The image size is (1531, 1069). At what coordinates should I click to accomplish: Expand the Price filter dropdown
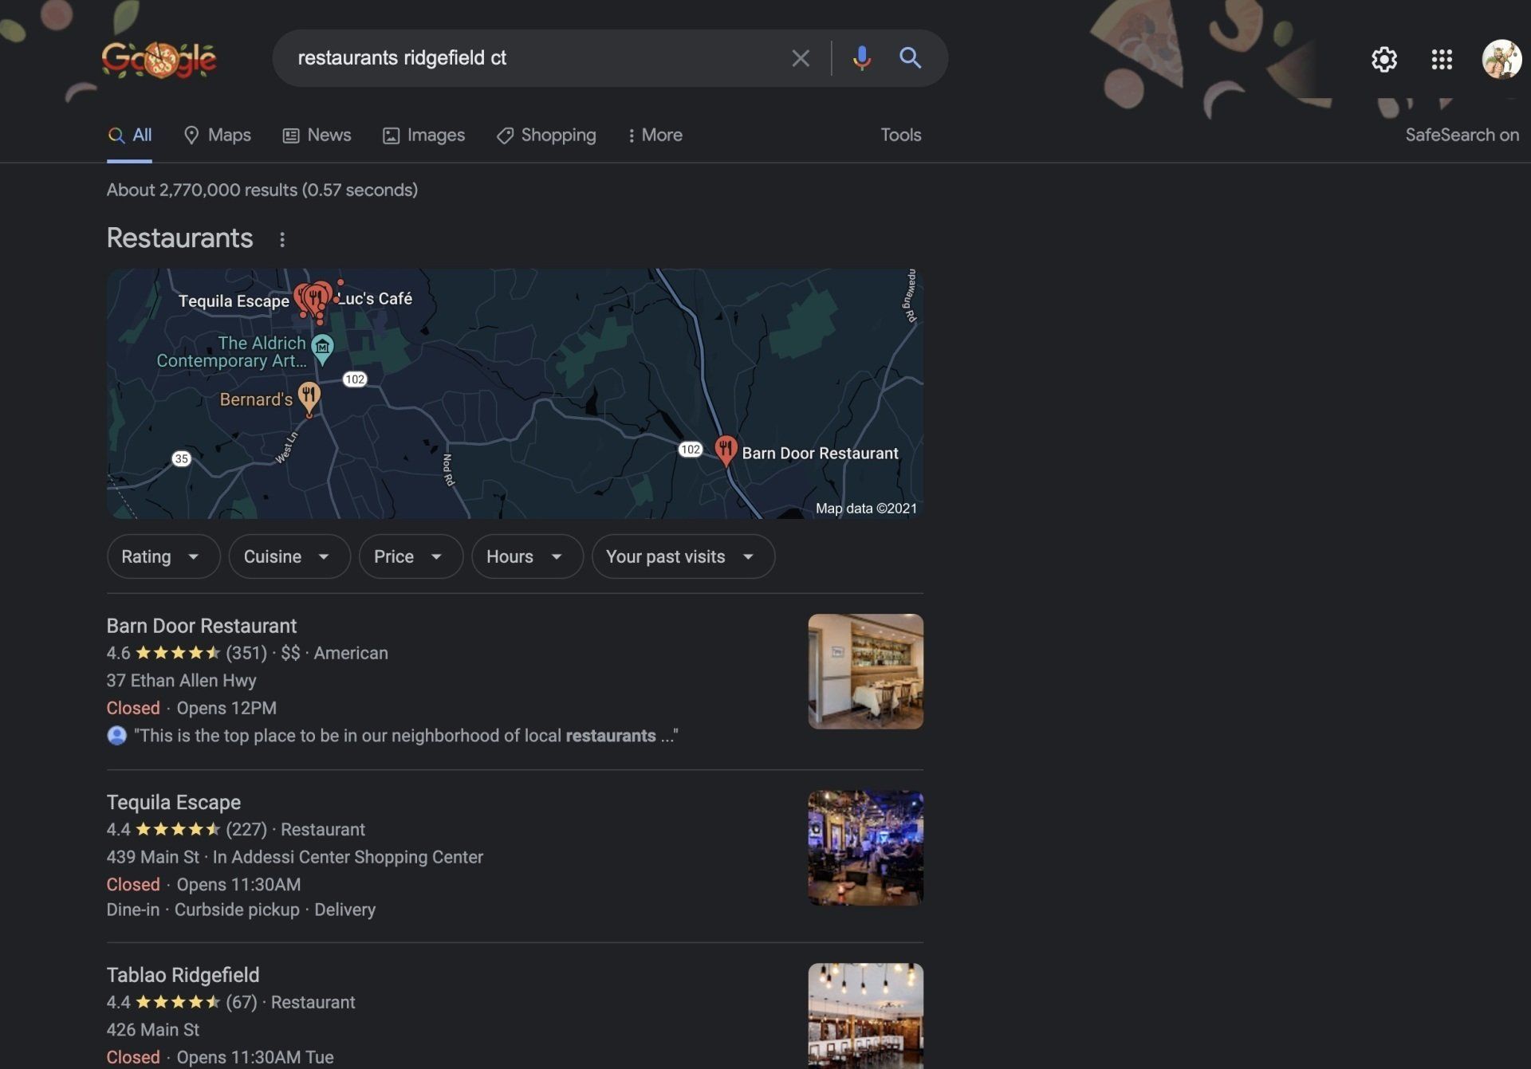tap(410, 556)
